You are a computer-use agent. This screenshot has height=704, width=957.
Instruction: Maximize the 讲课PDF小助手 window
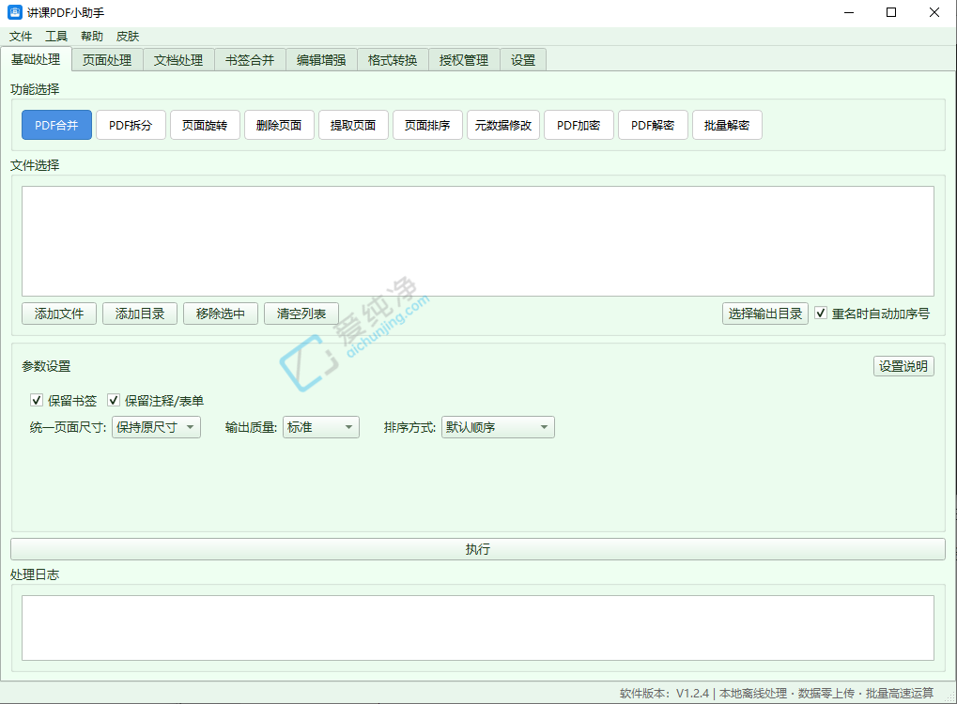coord(891,12)
